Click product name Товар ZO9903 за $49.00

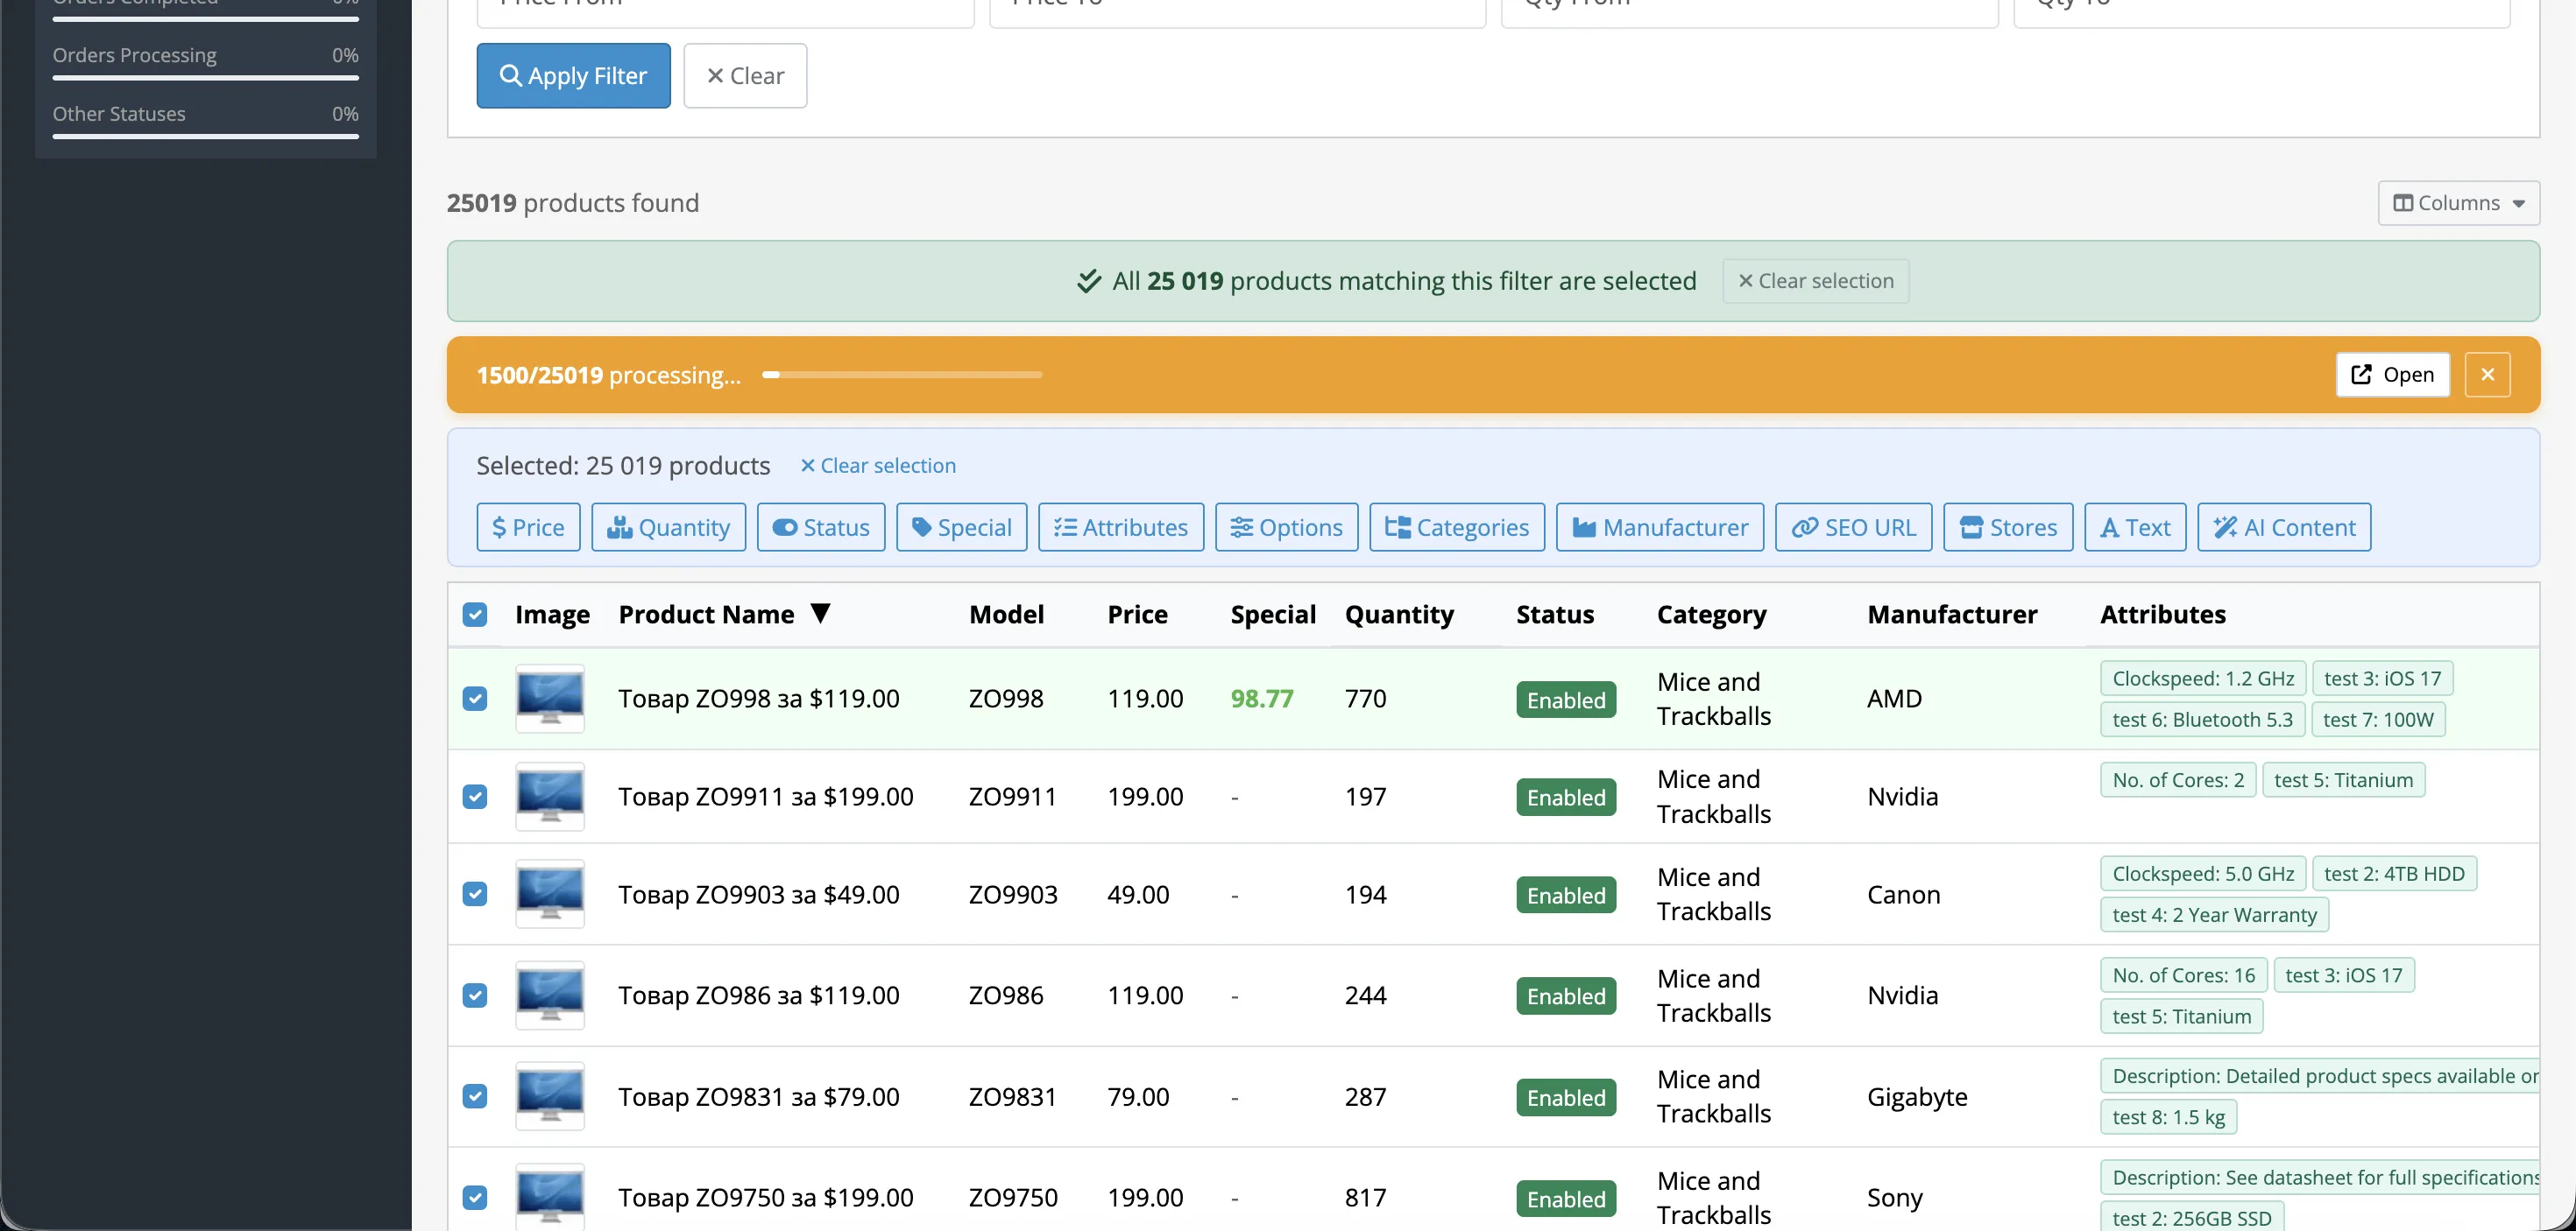[x=759, y=894]
